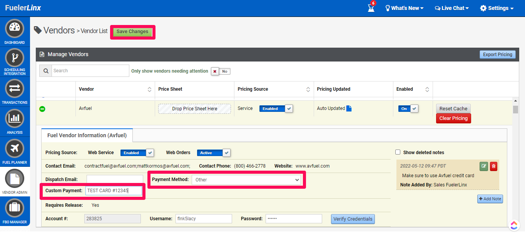Click Export Pricing button
Screen dimensions: 525x236
(497, 54)
